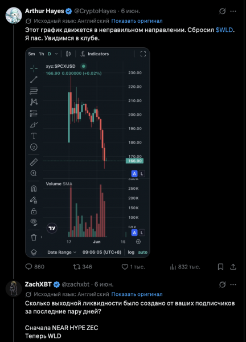The image size is (246, 342).
Task: Share Arthur Hayes' tweet via share icon
Action: coord(233,267)
